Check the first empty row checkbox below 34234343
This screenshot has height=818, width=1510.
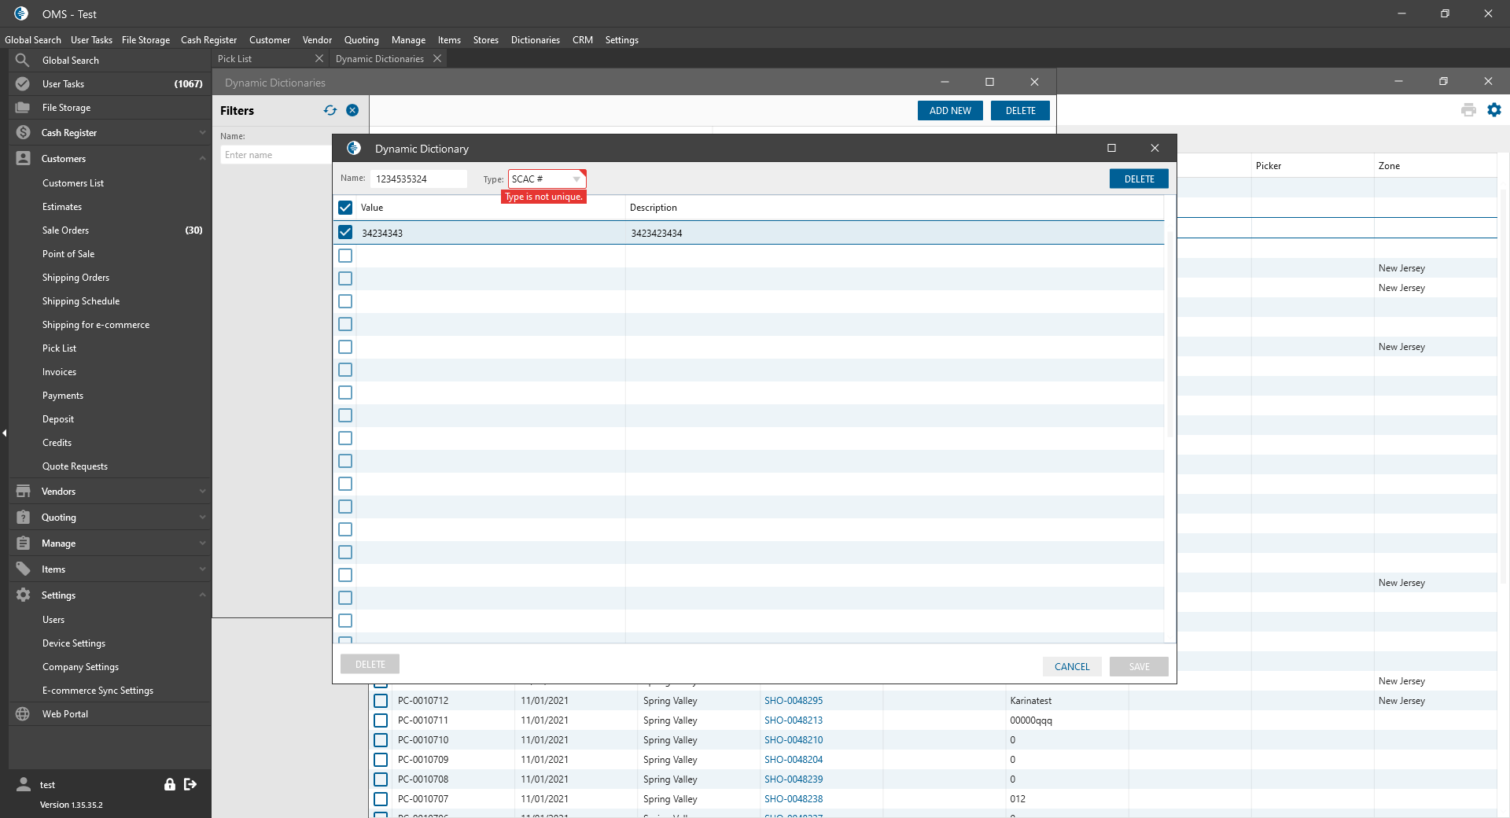345,256
